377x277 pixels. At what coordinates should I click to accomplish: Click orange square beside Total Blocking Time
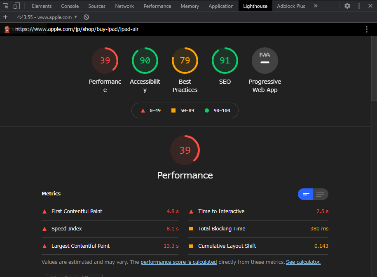tap(191, 229)
